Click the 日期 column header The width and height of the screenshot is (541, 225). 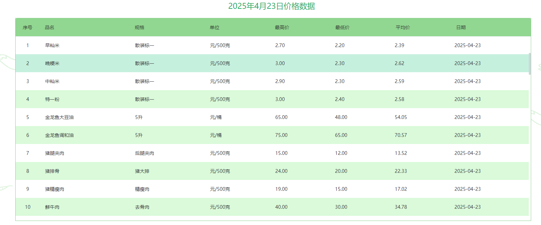click(461, 27)
